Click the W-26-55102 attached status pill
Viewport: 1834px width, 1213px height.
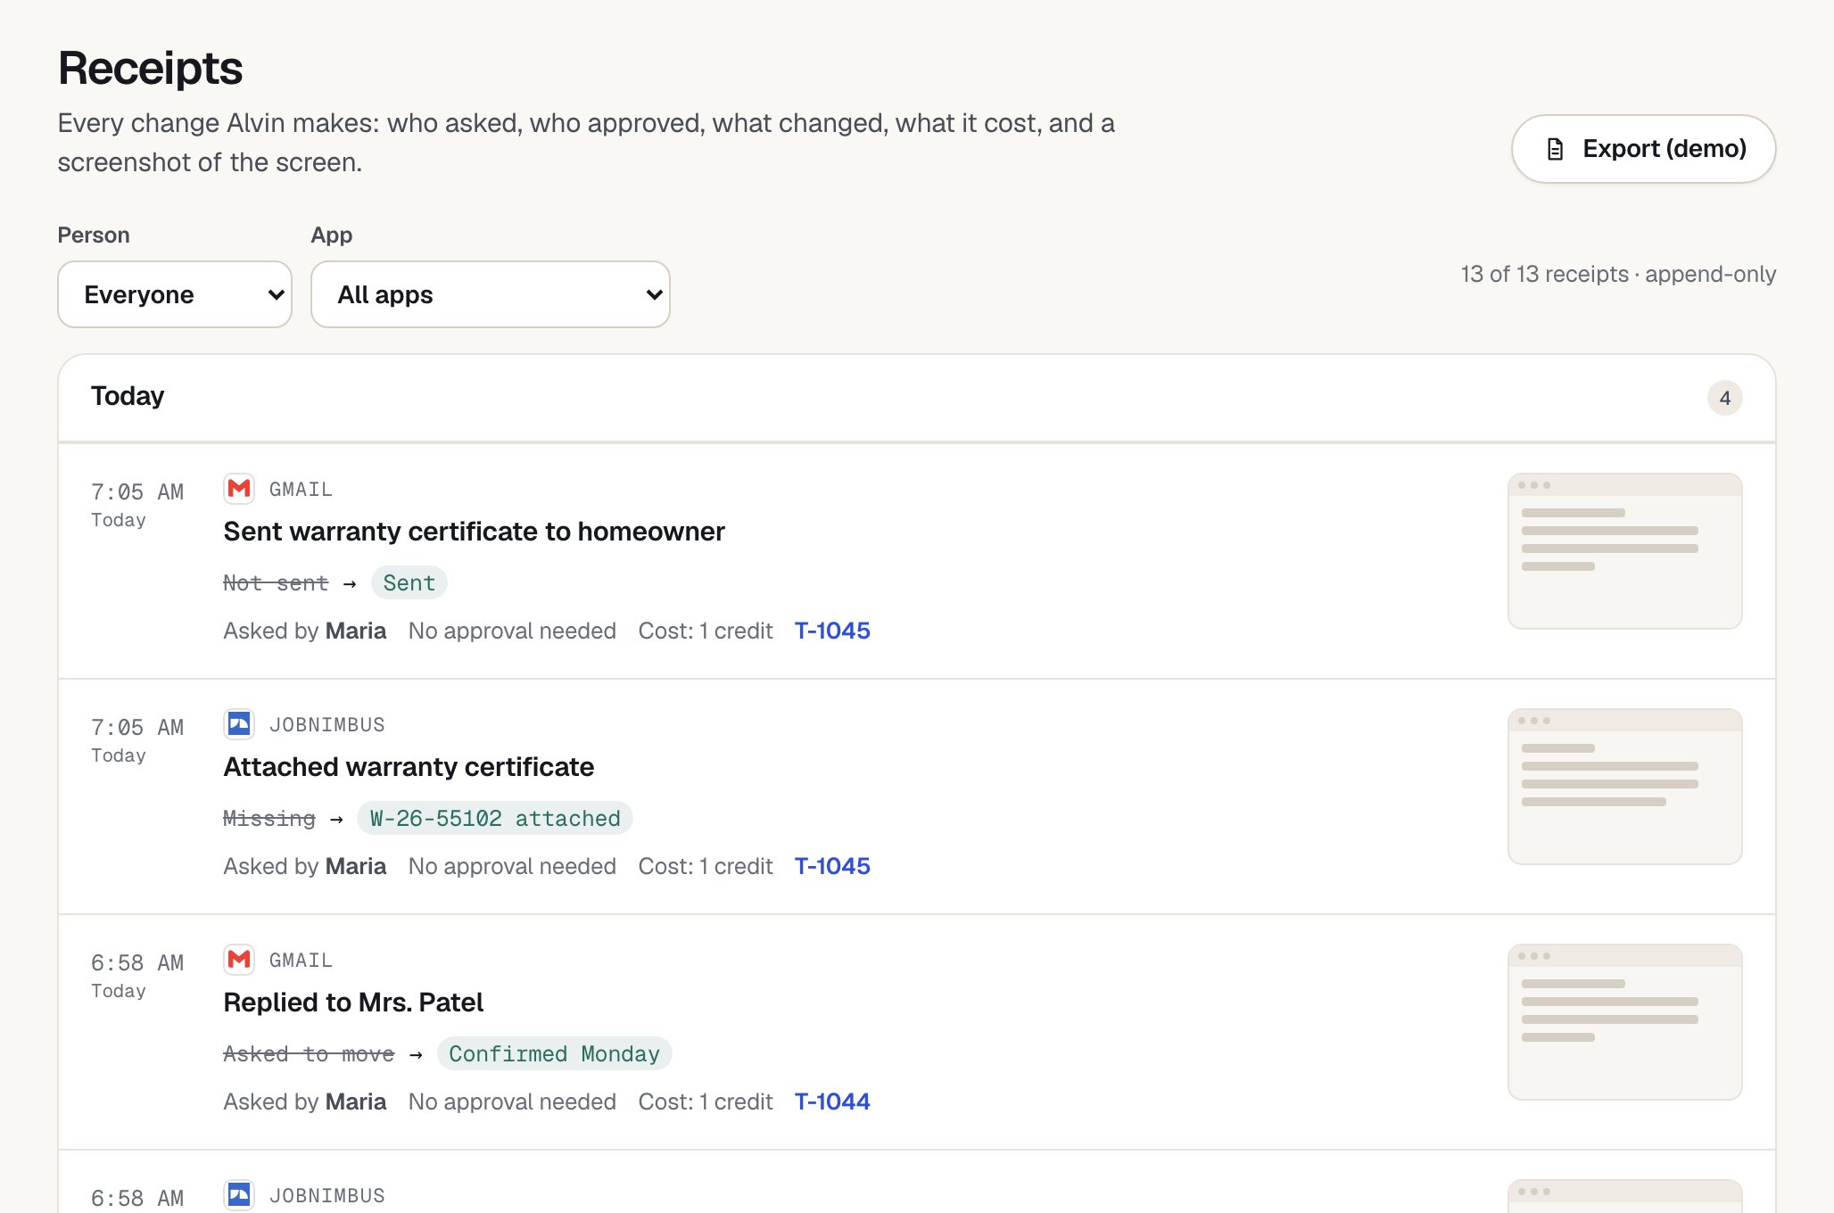click(495, 818)
